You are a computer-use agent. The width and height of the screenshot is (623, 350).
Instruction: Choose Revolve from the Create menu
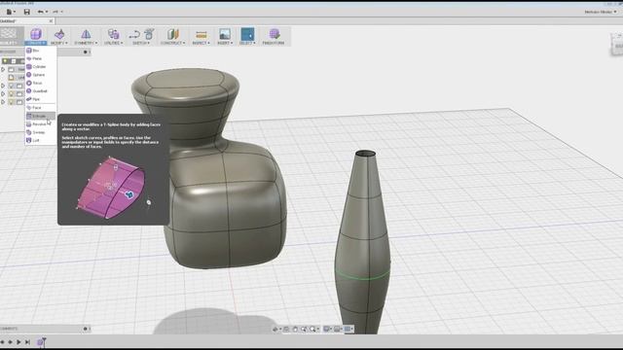pyautogui.click(x=41, y=124)
